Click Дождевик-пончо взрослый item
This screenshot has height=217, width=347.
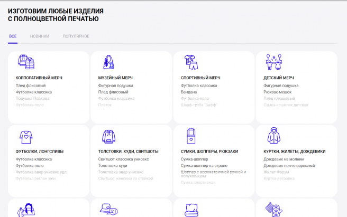[x=289, y=165]
